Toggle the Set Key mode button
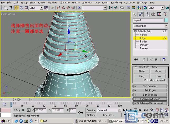170x124 pixels. (x=91, y=115)
